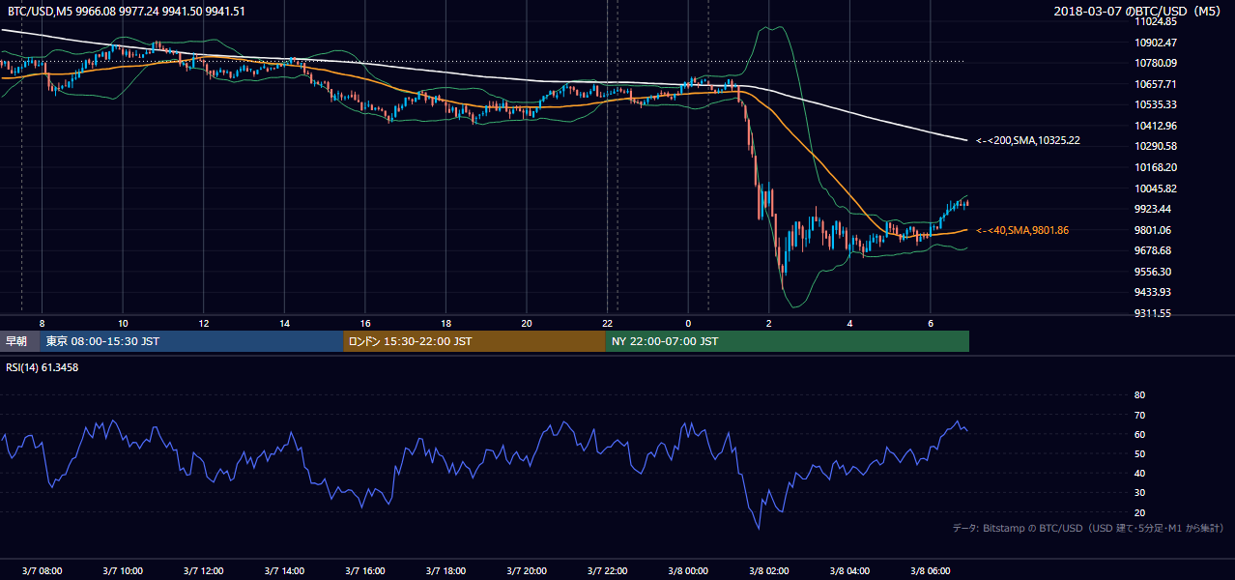Click the 3/7 20:00 date label
Image resolution: width=1235 pixels, height=580 pixels.
(x=527, y=570)
